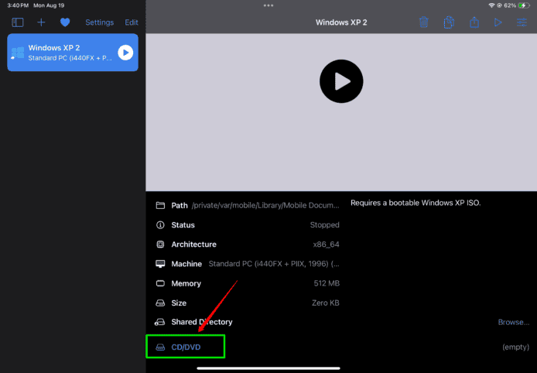
Task: Click the (empty) CD/DVD value
Action: coord(515,347)
